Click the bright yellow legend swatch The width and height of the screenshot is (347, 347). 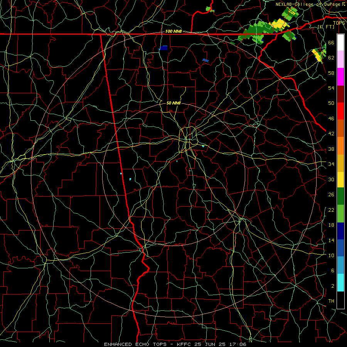[x=340, y=179]
